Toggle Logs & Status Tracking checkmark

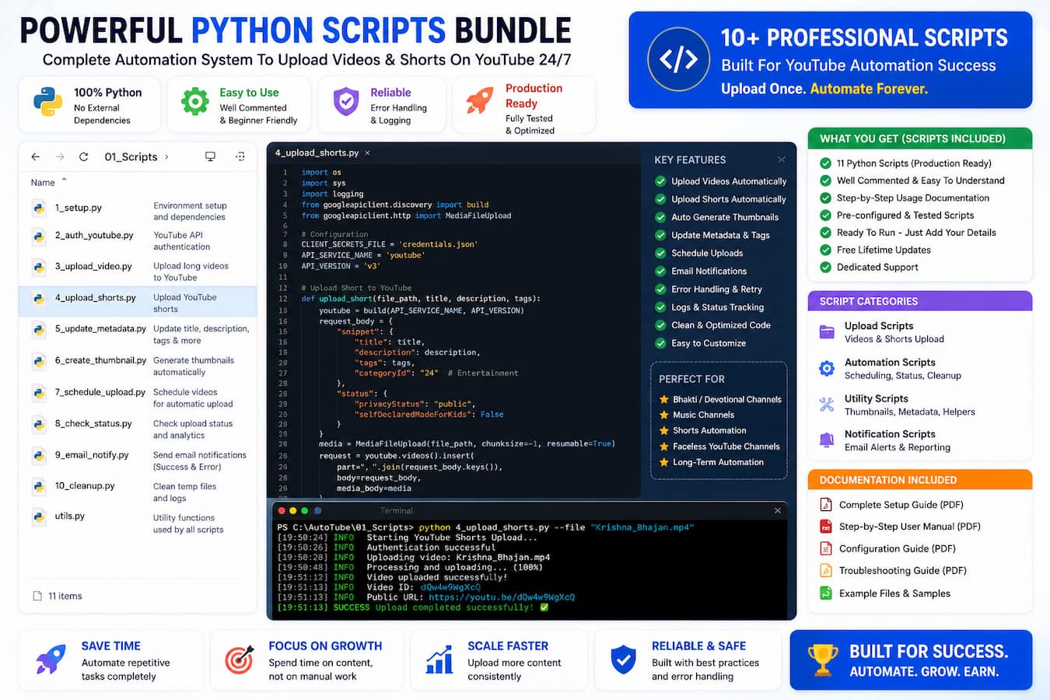click(660, 307)
